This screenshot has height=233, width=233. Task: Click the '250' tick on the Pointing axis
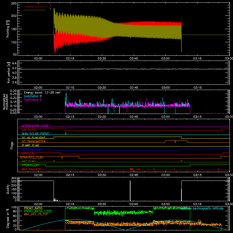point(14,3)
